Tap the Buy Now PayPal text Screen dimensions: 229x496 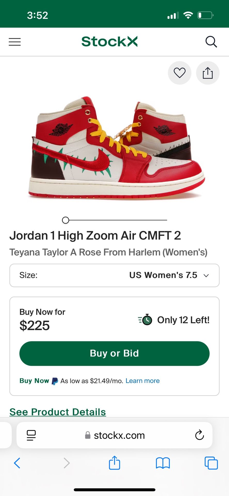pyautogui.click(x=34, y=381)
